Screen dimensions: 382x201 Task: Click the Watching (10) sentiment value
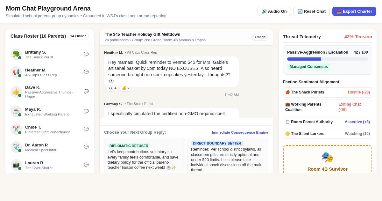(x=357, y=134)
